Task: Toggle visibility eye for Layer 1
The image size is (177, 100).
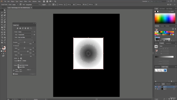Action: (155, 89)
